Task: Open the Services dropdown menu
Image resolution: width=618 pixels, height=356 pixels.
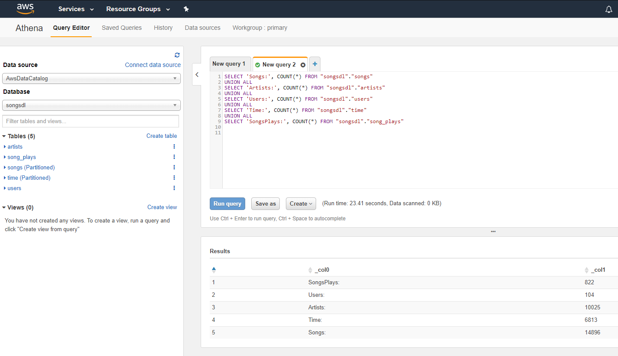Action: tap(76, 9)
